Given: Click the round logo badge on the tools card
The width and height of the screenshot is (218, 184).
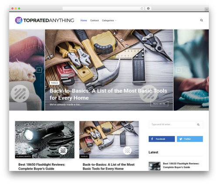Looking at the screenshot, I should 127,151.
